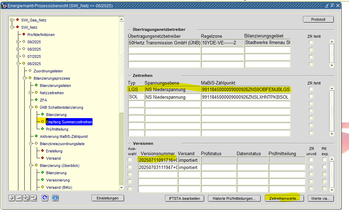The height and width of the screenshot is (213, 349).
Task: Toggle ZR fehlt checkbox for LGS row
Action: pos(311,89)
